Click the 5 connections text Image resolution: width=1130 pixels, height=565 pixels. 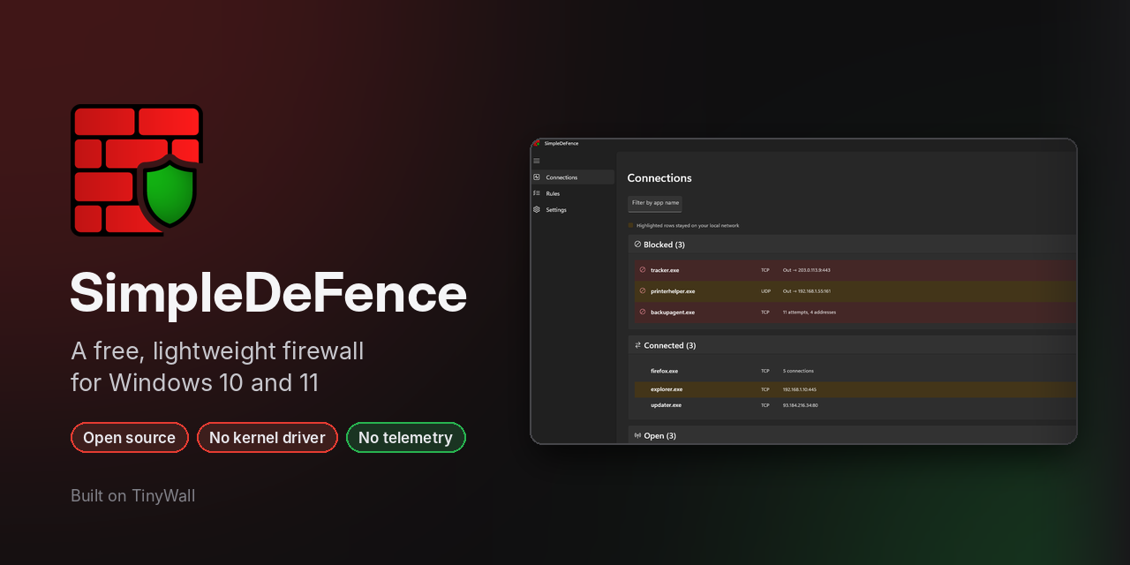[798, 371]
